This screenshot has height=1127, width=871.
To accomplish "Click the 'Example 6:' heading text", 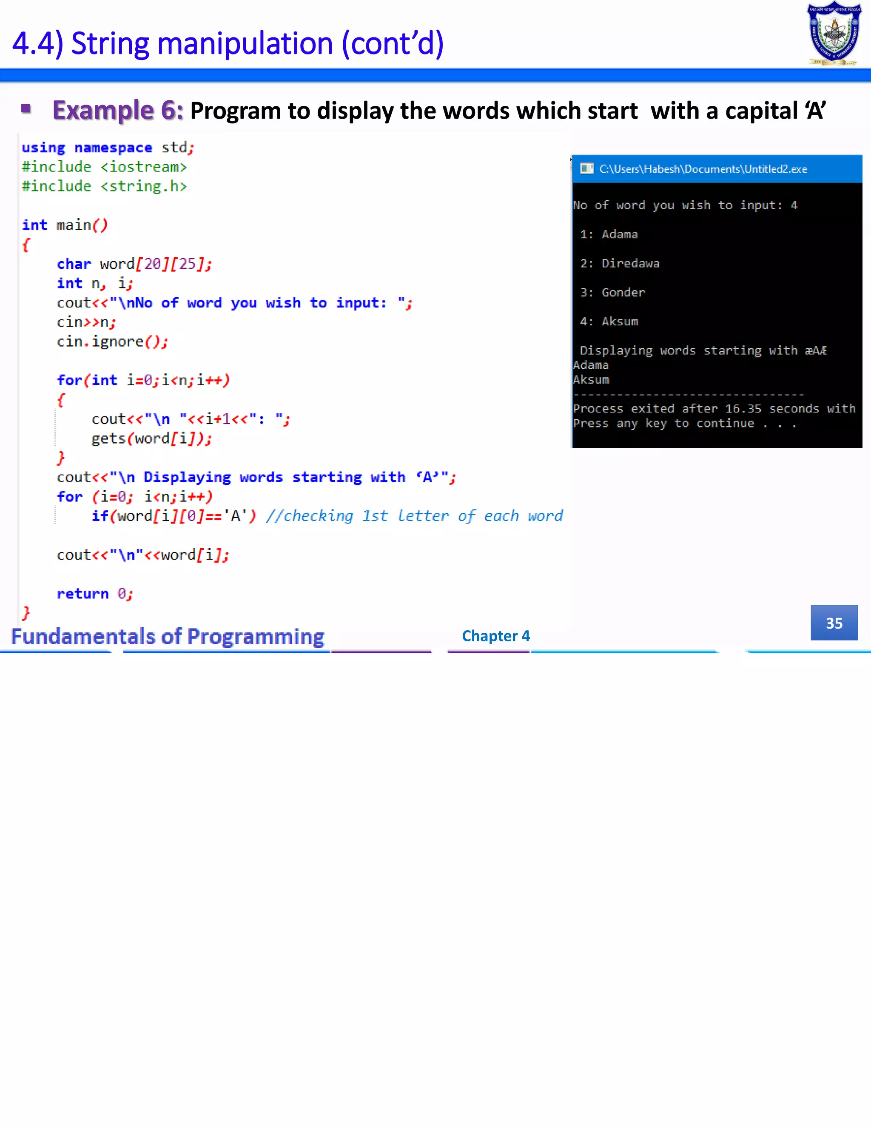I will (118, 111).
